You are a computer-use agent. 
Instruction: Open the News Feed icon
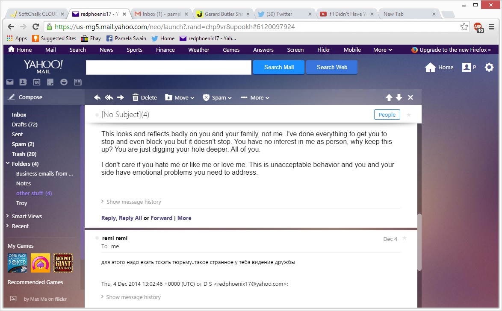(x=78, y=82)
